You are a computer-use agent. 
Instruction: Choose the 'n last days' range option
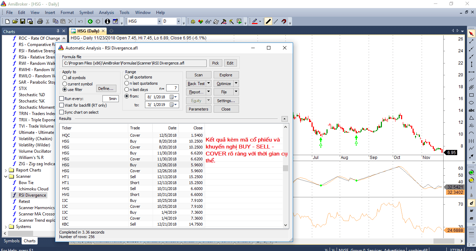pyautogui.click(x=136, y=90)
